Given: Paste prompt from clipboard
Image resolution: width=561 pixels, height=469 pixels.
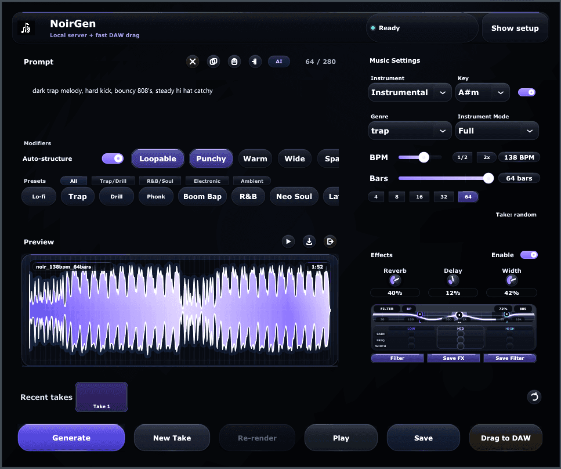Looking at the screenshot, I should point(234,62).
